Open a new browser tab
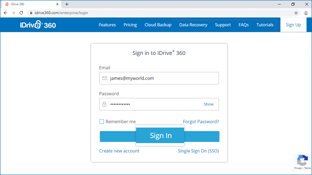Screen dimensions: 312x175 pos(67,4)
